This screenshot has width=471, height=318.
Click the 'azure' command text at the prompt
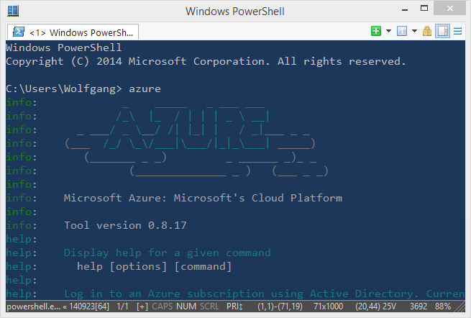tap(145, 89)
